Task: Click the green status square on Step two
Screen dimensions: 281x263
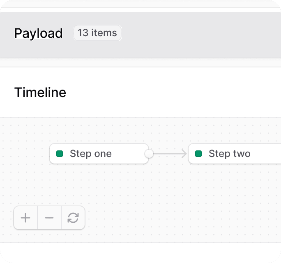Action: 198,154
